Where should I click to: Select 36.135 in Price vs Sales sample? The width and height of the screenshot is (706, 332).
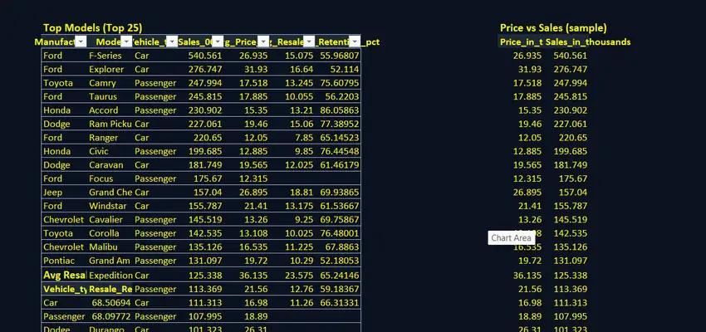tap(527, 275)
